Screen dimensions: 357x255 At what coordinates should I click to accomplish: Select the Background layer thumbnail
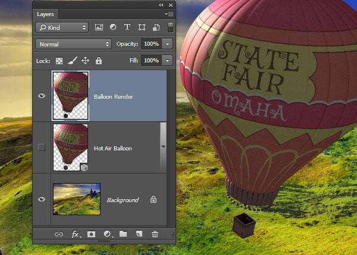point(77,199)
